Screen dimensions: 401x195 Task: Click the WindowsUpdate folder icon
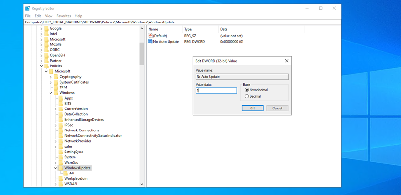[61, 168]
